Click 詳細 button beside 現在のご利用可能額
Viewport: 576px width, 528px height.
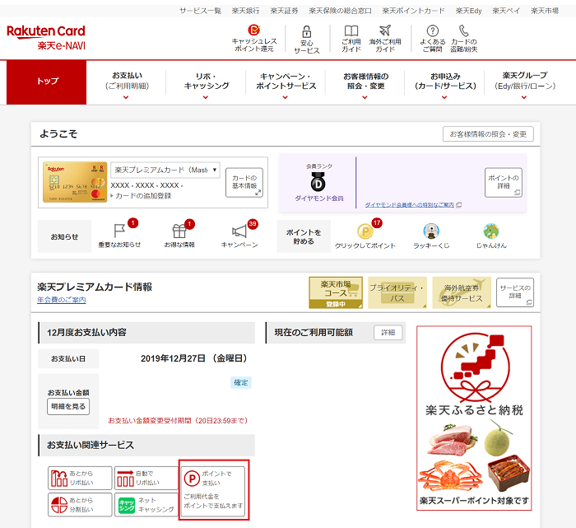(x=388, y=333)
